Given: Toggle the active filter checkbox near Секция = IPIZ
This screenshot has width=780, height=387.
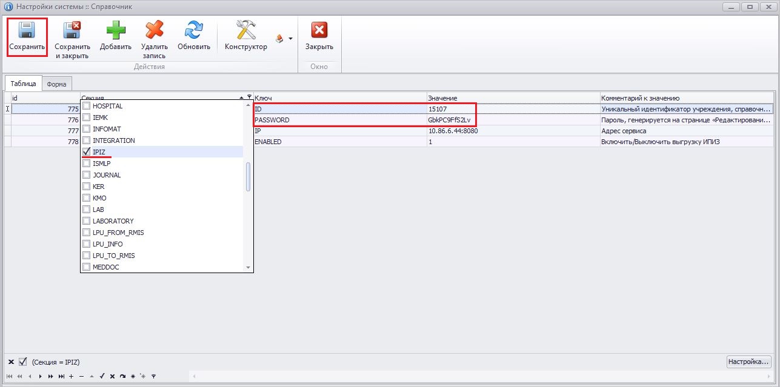Looking at the screenshot, I should point(23,362).
